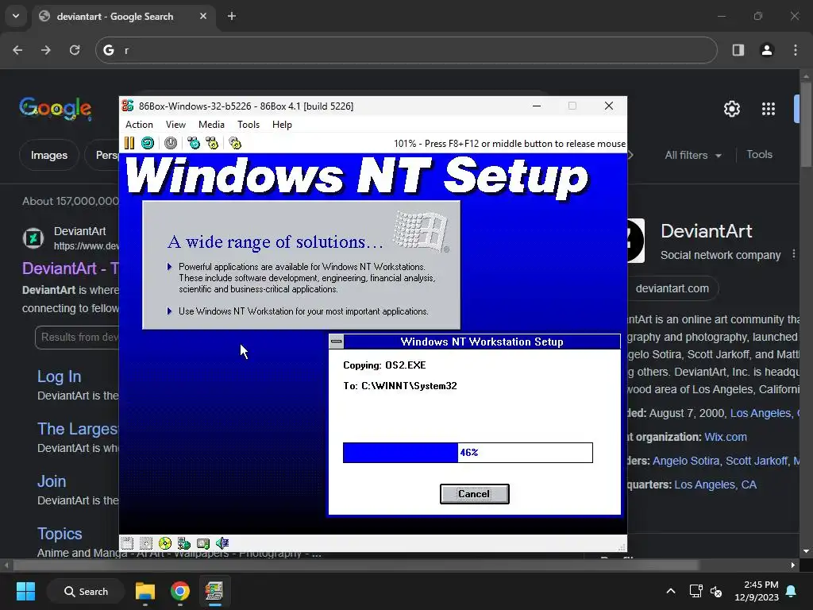The height and width of the screenshot is (610, 813).
Task: Select the Images search filter chip
Action: tap(48, 155)
